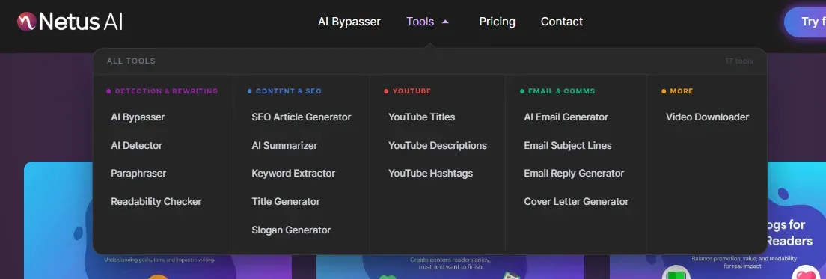Select the Keyword Extractor tool

tap(293, 174)
